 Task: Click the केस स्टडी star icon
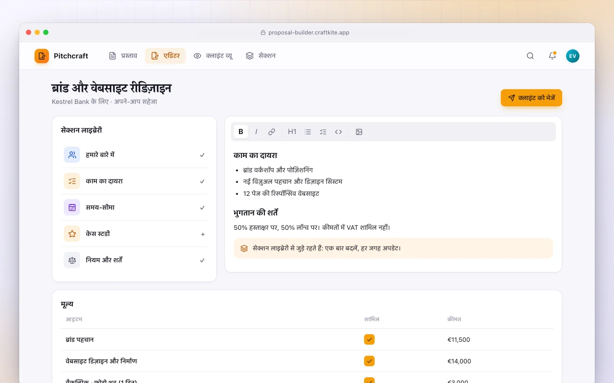(72, 234)
